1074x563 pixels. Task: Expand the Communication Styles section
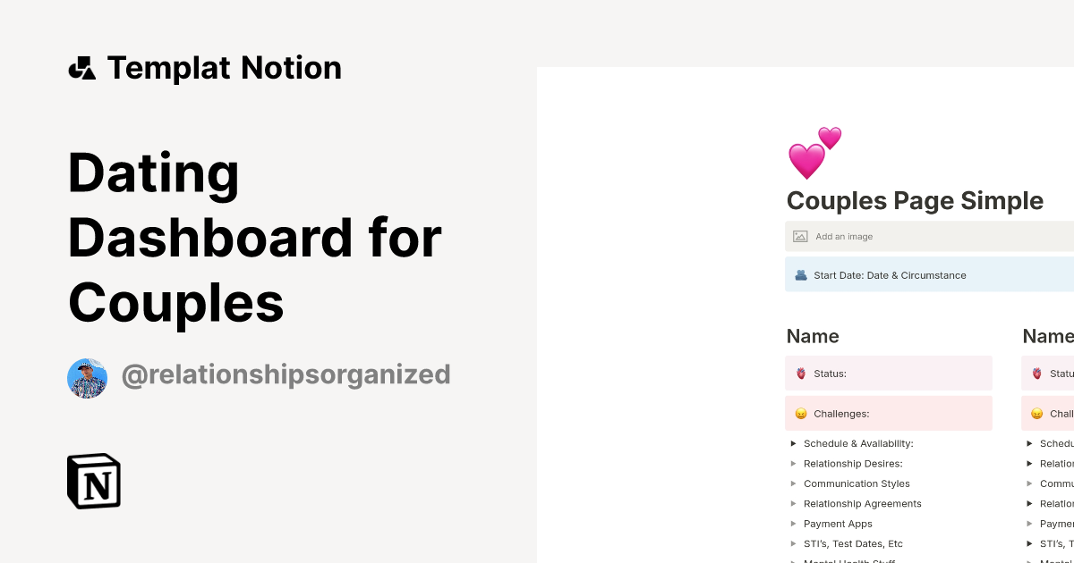pos(793,483)
